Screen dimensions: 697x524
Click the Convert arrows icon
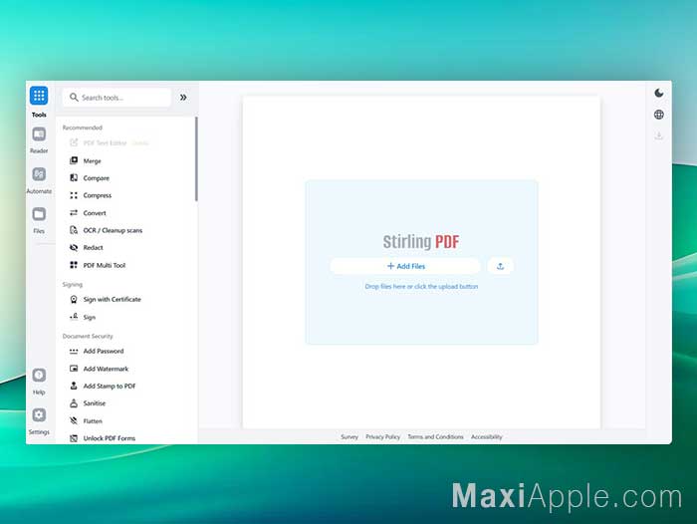74,212
